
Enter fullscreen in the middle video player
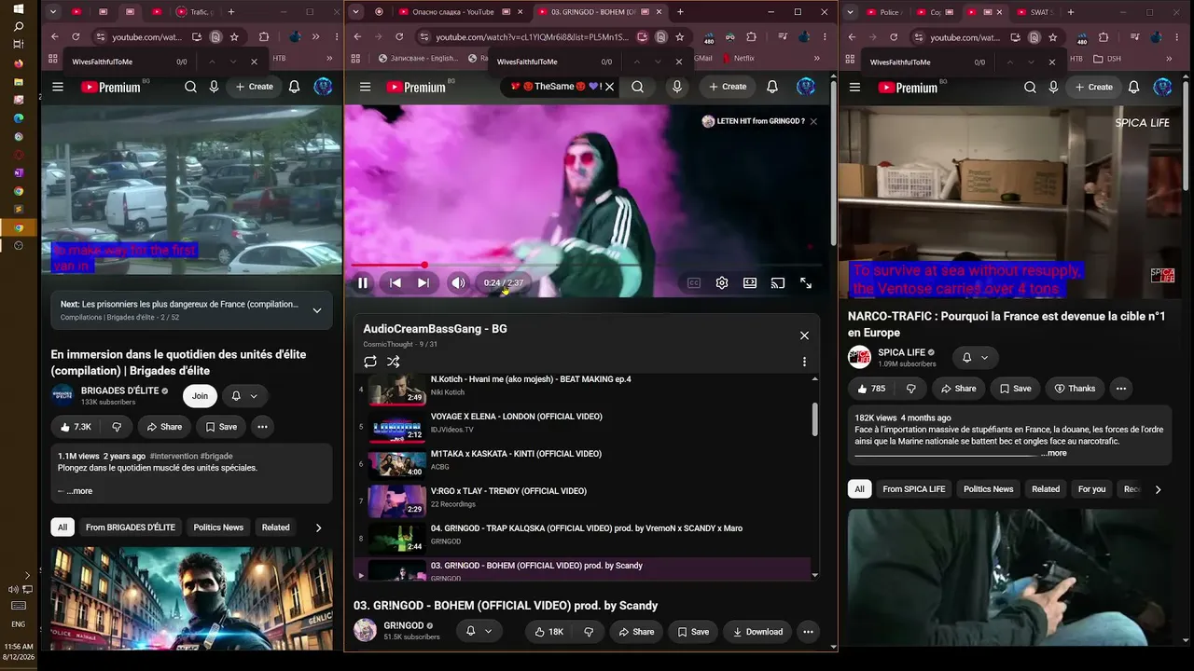(806, 282)
